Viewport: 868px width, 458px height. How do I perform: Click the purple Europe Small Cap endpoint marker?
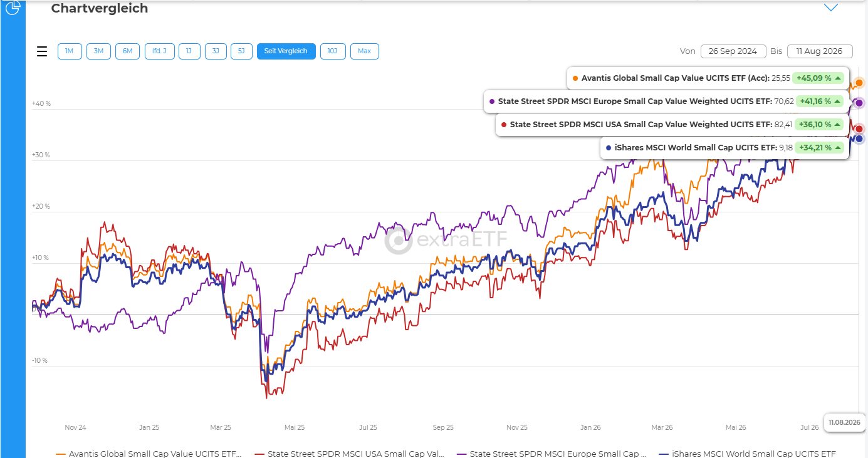pyautogui.click(x=859, y=103)
